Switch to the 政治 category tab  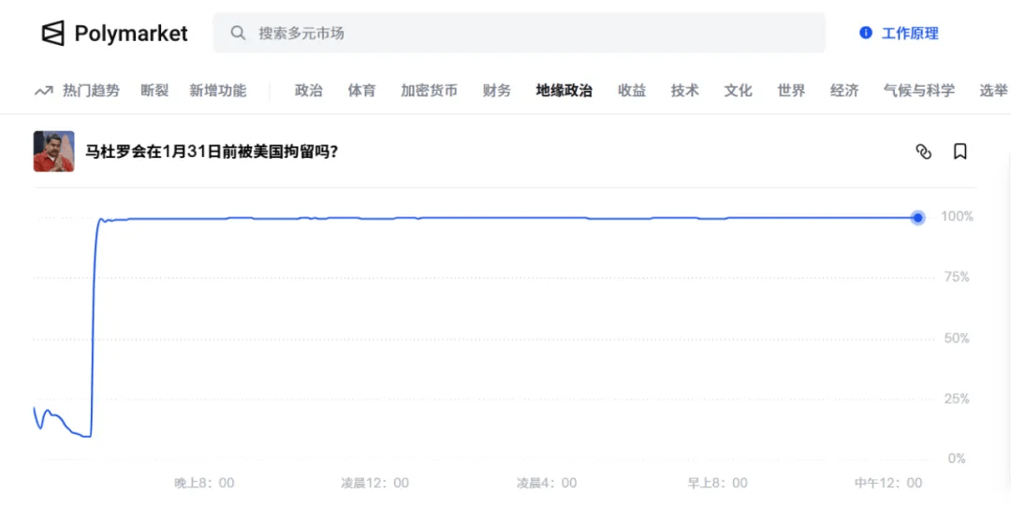pos(308,91)
